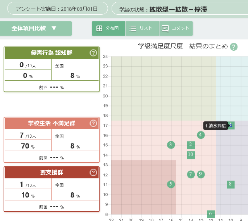Screen dimensions: 248x221
Task: Select circle marker 9 on the plot
Action: pyautogui.click(x=201, y=174)
